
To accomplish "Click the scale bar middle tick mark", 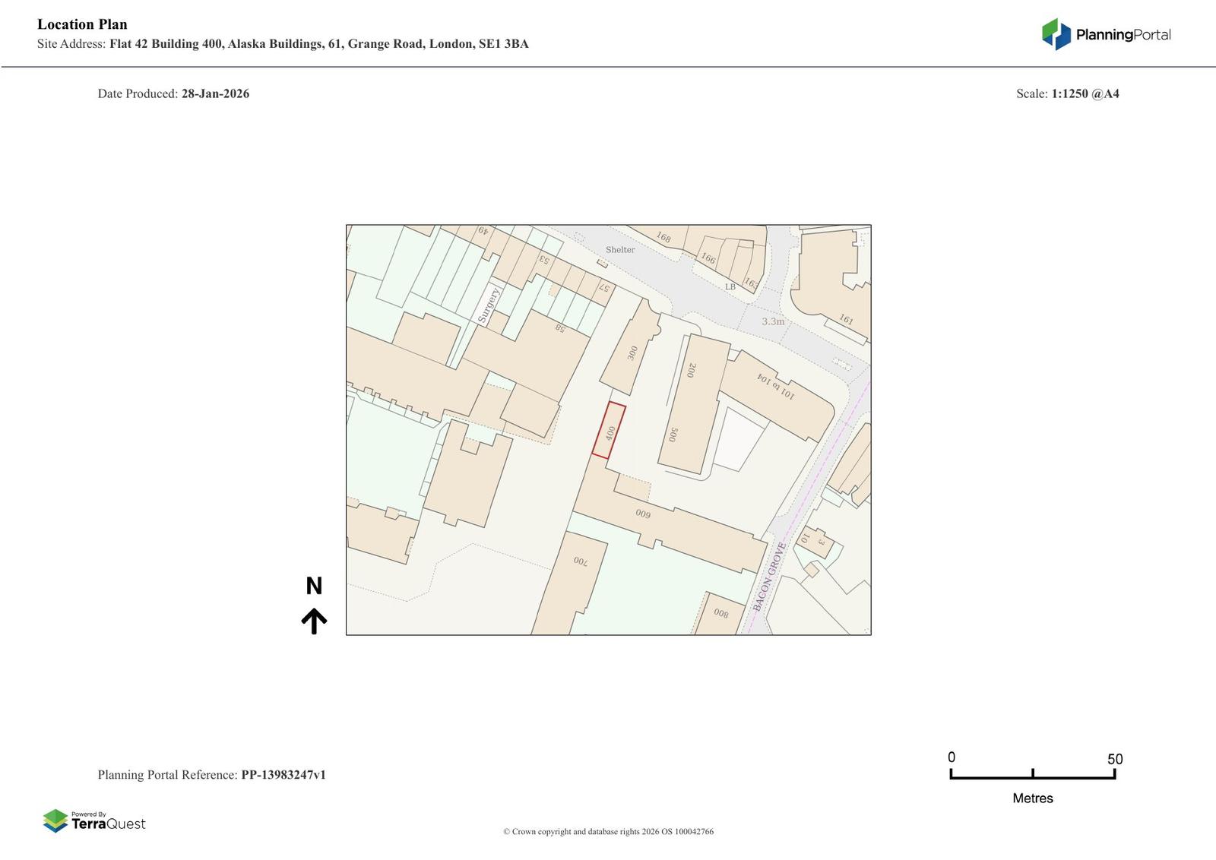I will click(1032, 774).
